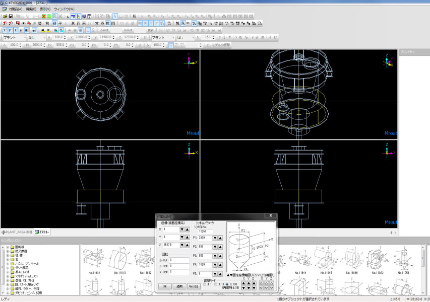Click the 常 toolbar icon
The width and height of the screenshot is (430, 302).
coord(97,23)
